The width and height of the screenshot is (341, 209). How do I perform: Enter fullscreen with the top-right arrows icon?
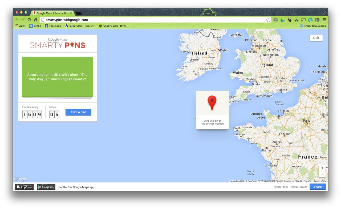pyautogui.click(x=324, y=12)
